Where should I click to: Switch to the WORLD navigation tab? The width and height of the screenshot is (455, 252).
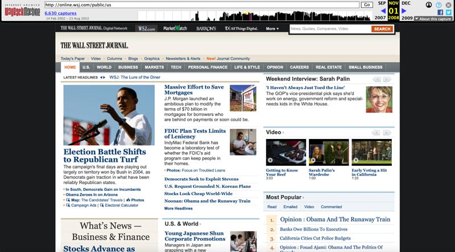point(104,67)
